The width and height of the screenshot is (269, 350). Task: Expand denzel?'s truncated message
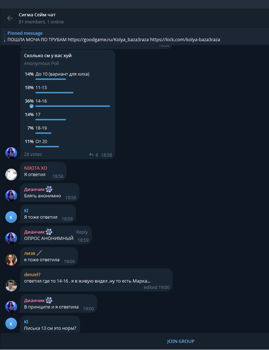87,281
